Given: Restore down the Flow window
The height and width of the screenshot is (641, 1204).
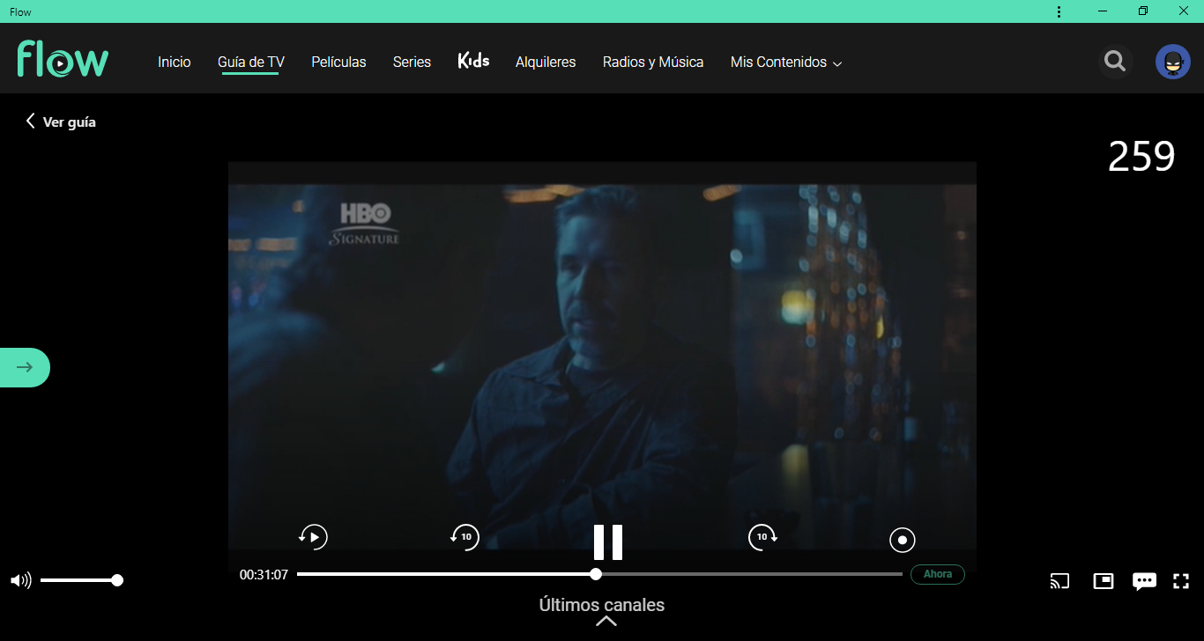Looking at the screenshot, I should [x=1143, y=11].
